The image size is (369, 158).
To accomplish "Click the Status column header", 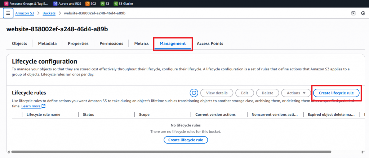I will point(88,115).
